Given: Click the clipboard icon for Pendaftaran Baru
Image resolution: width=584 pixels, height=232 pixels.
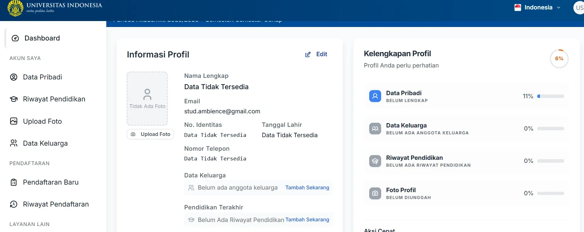Looking at the screenshot, I should [14, 182].
